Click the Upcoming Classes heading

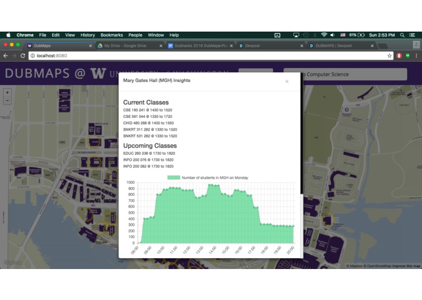point(150,146)
